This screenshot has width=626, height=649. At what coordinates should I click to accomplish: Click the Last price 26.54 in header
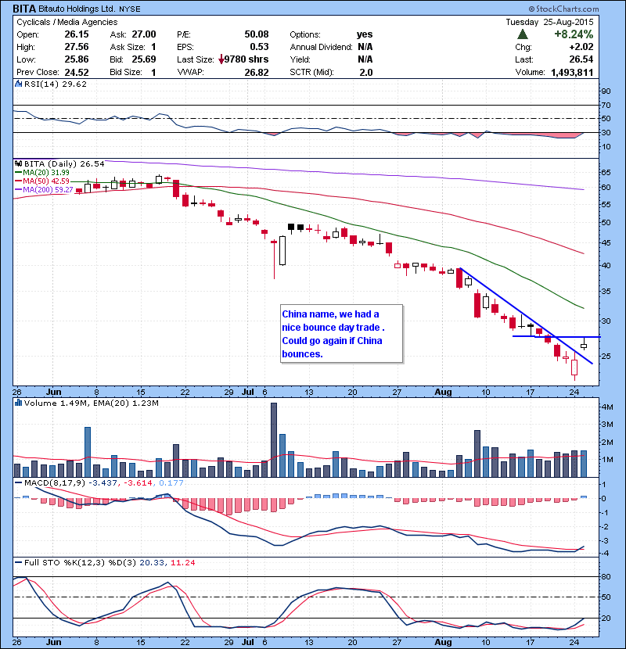[x=581, y=59]
